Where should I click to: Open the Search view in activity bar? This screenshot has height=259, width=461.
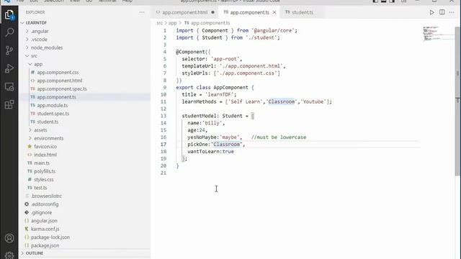9,32
